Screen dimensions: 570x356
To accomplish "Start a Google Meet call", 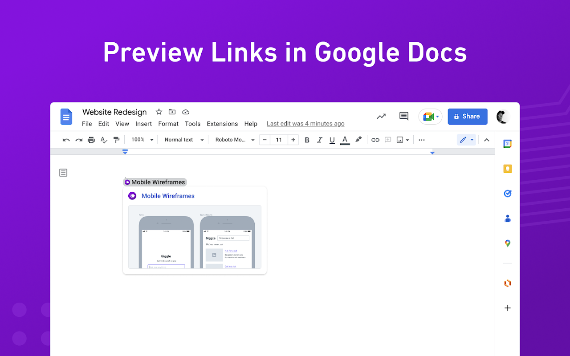I will point(431,117).
